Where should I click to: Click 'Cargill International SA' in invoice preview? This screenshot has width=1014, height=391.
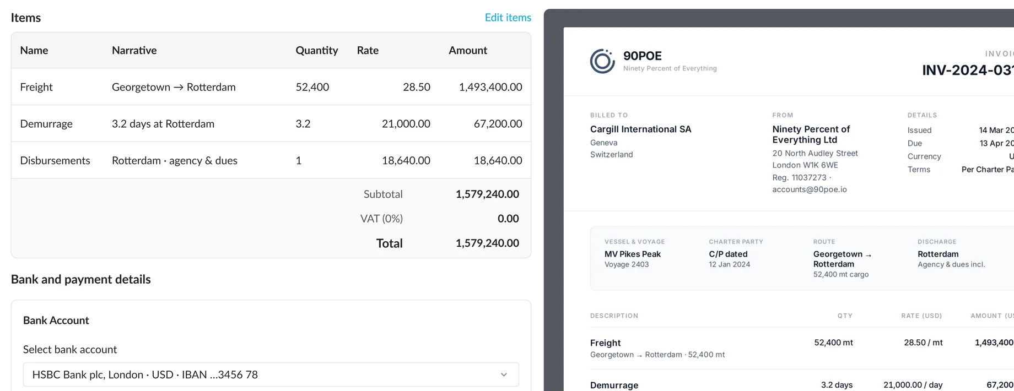click(640, 129)
